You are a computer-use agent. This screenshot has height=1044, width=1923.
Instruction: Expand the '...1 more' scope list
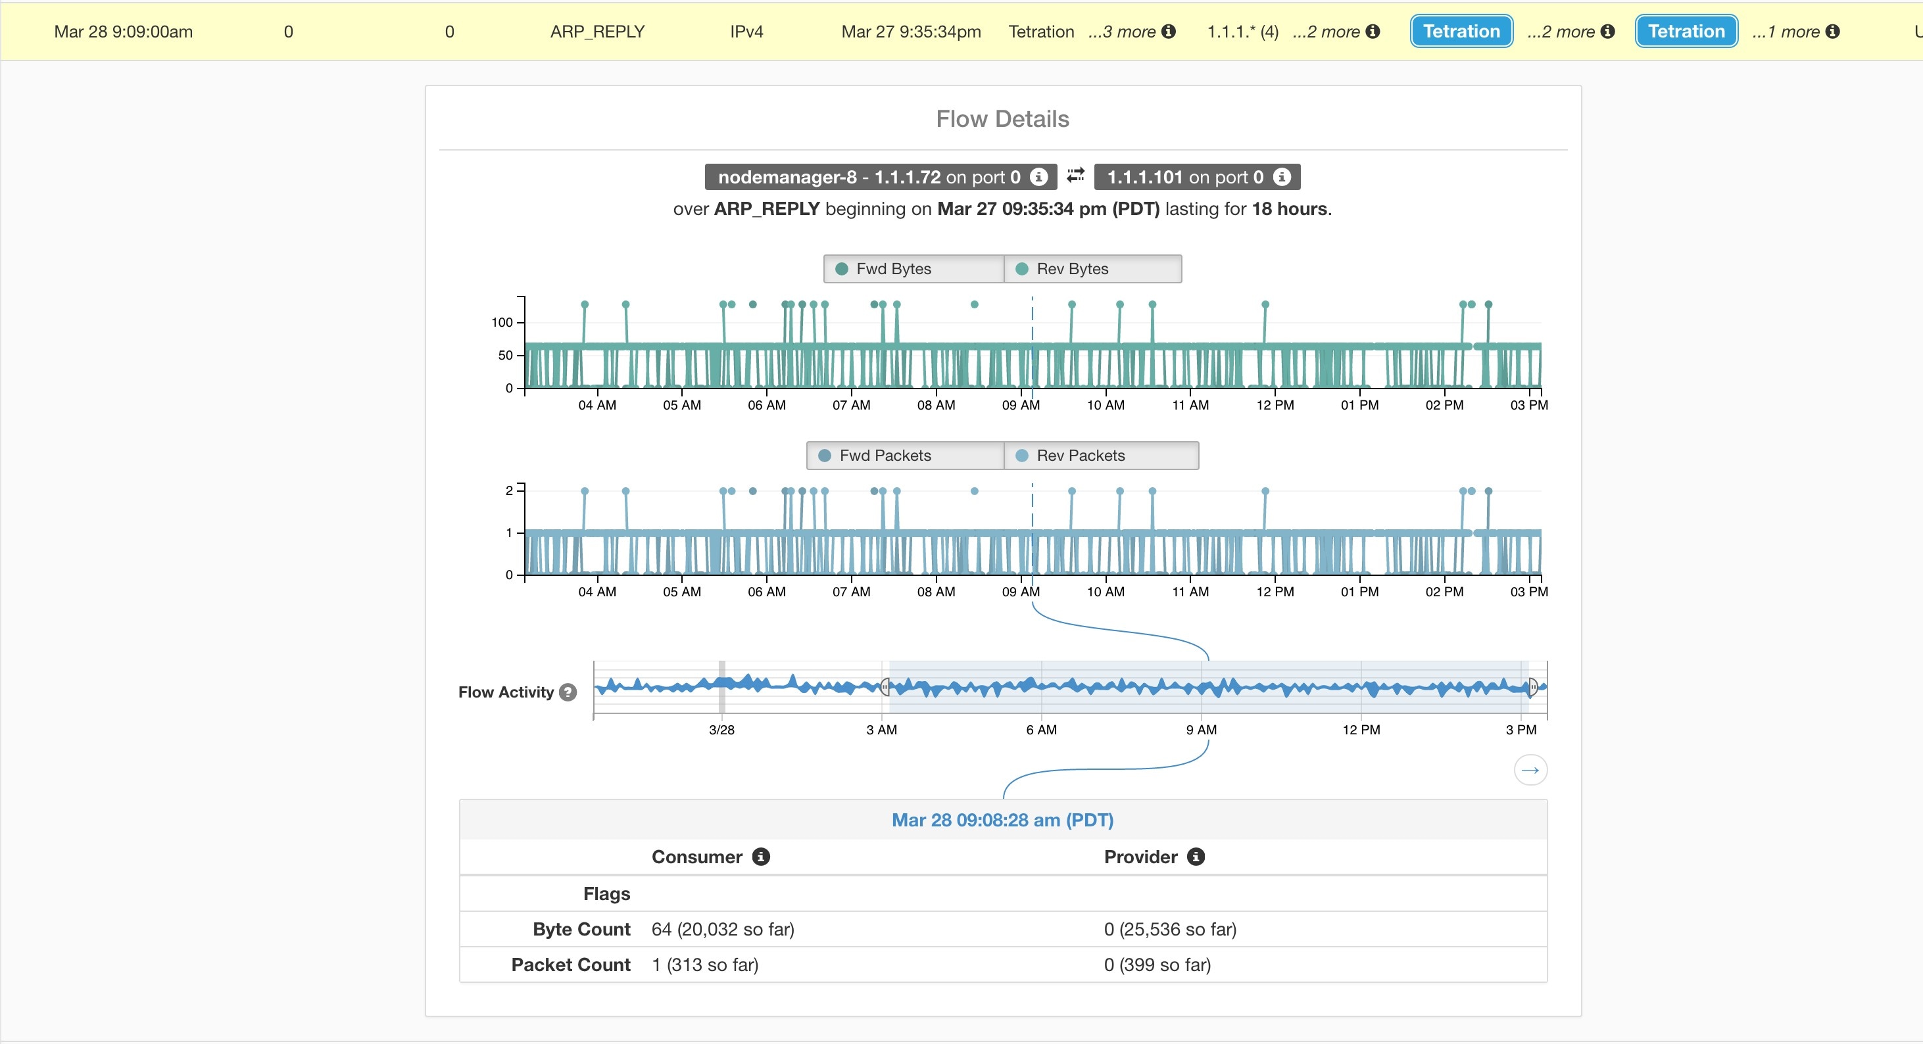1786,32
